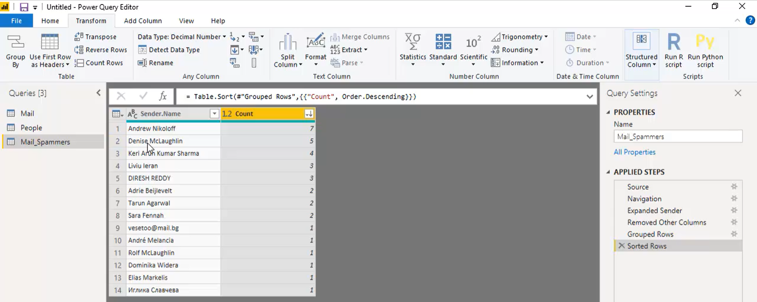Open the Scientific operations icon
Image resolution: width=757 pixels, height=302 pixels.
point(473,42)
